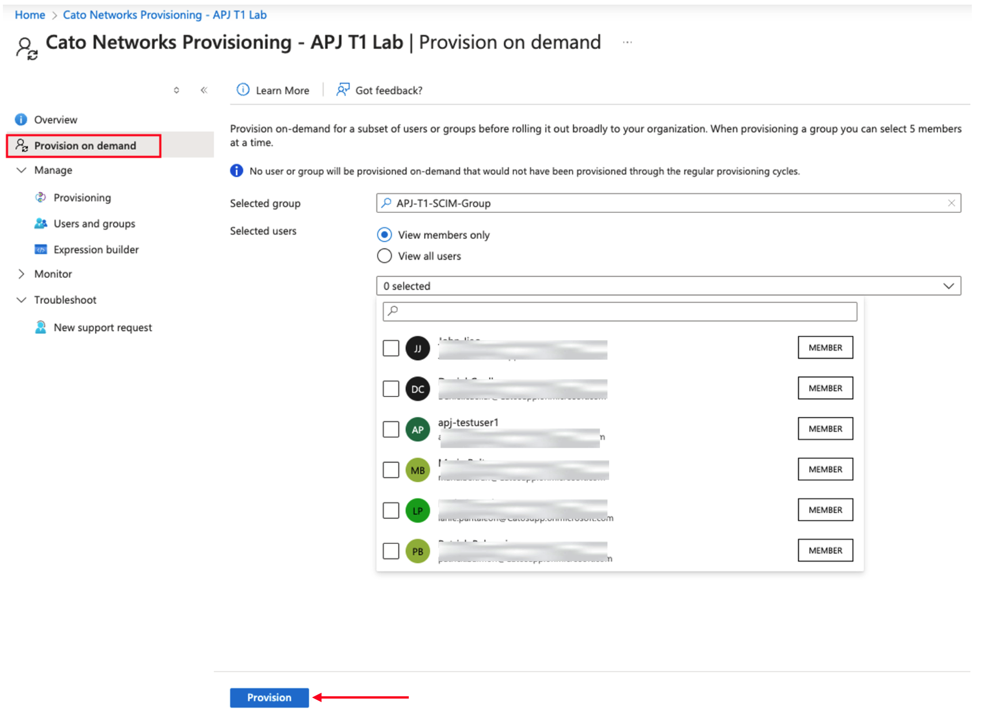This screenshot has width=996, height=717.
Task: Check the checkbox for apj-testuser1
Action: click(391, 429)
